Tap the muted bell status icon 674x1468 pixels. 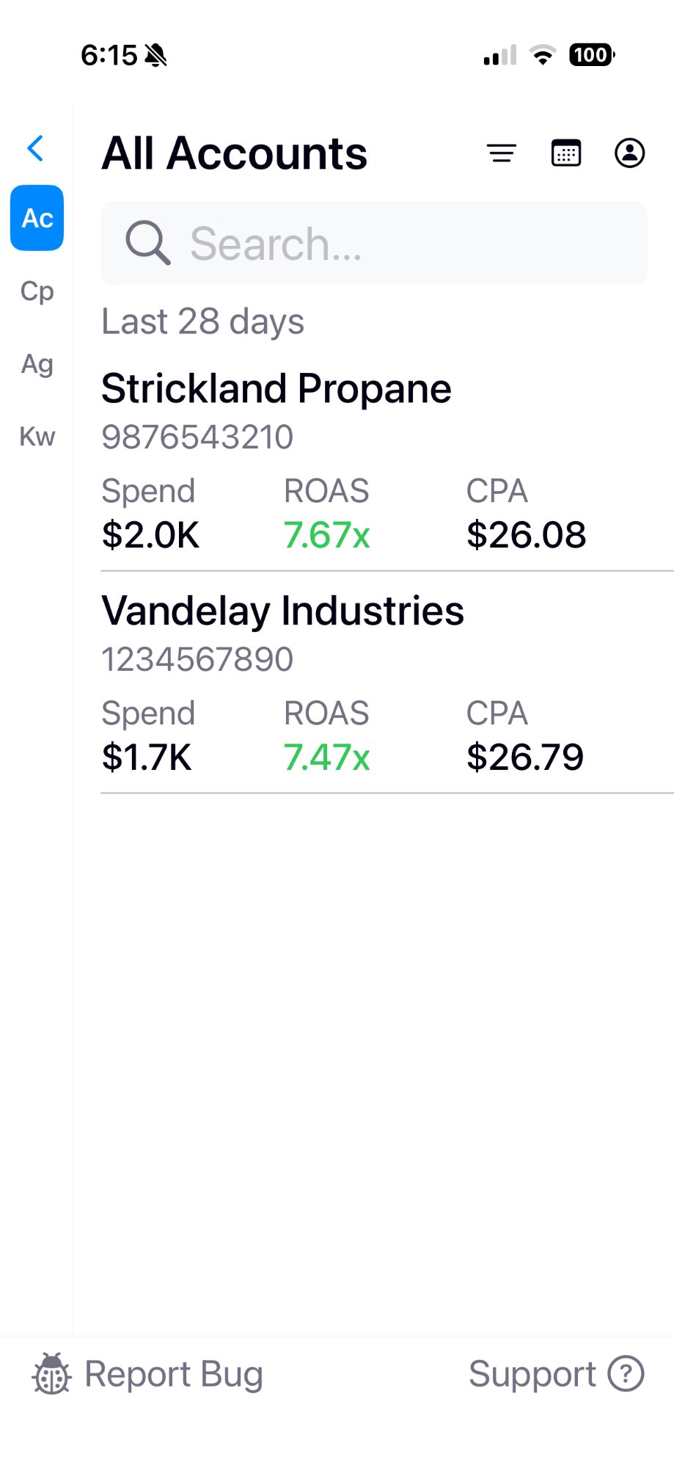click(156, 55)
